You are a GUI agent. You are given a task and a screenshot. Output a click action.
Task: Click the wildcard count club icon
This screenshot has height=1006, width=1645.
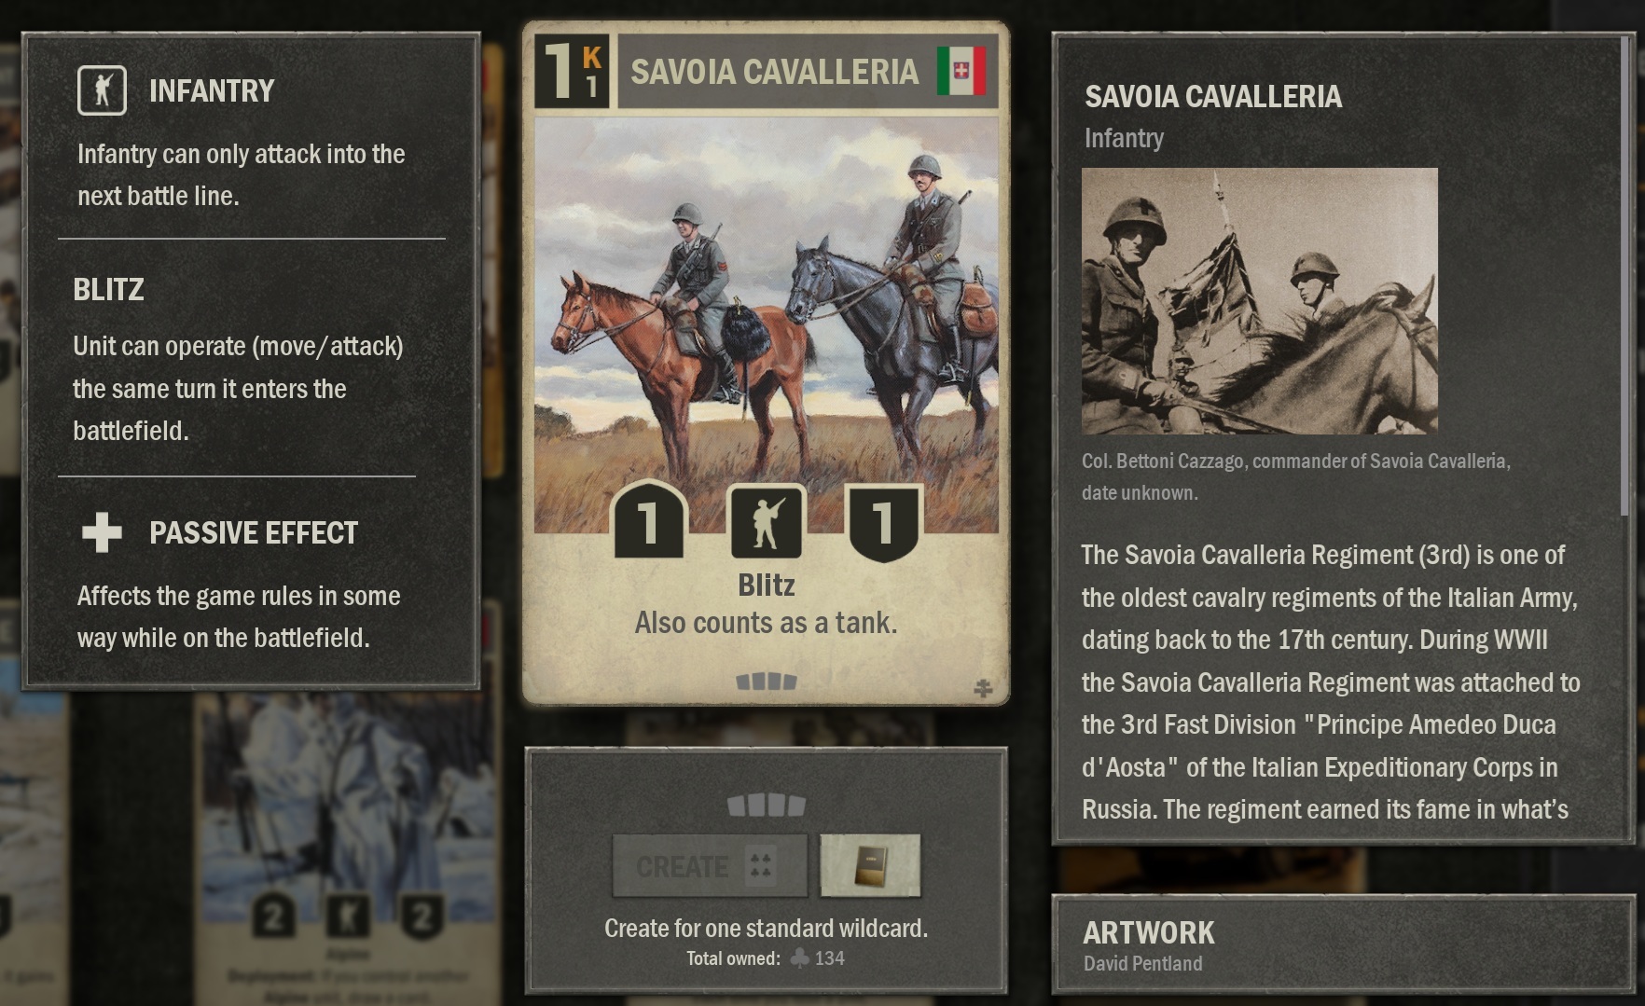[799, 958]
